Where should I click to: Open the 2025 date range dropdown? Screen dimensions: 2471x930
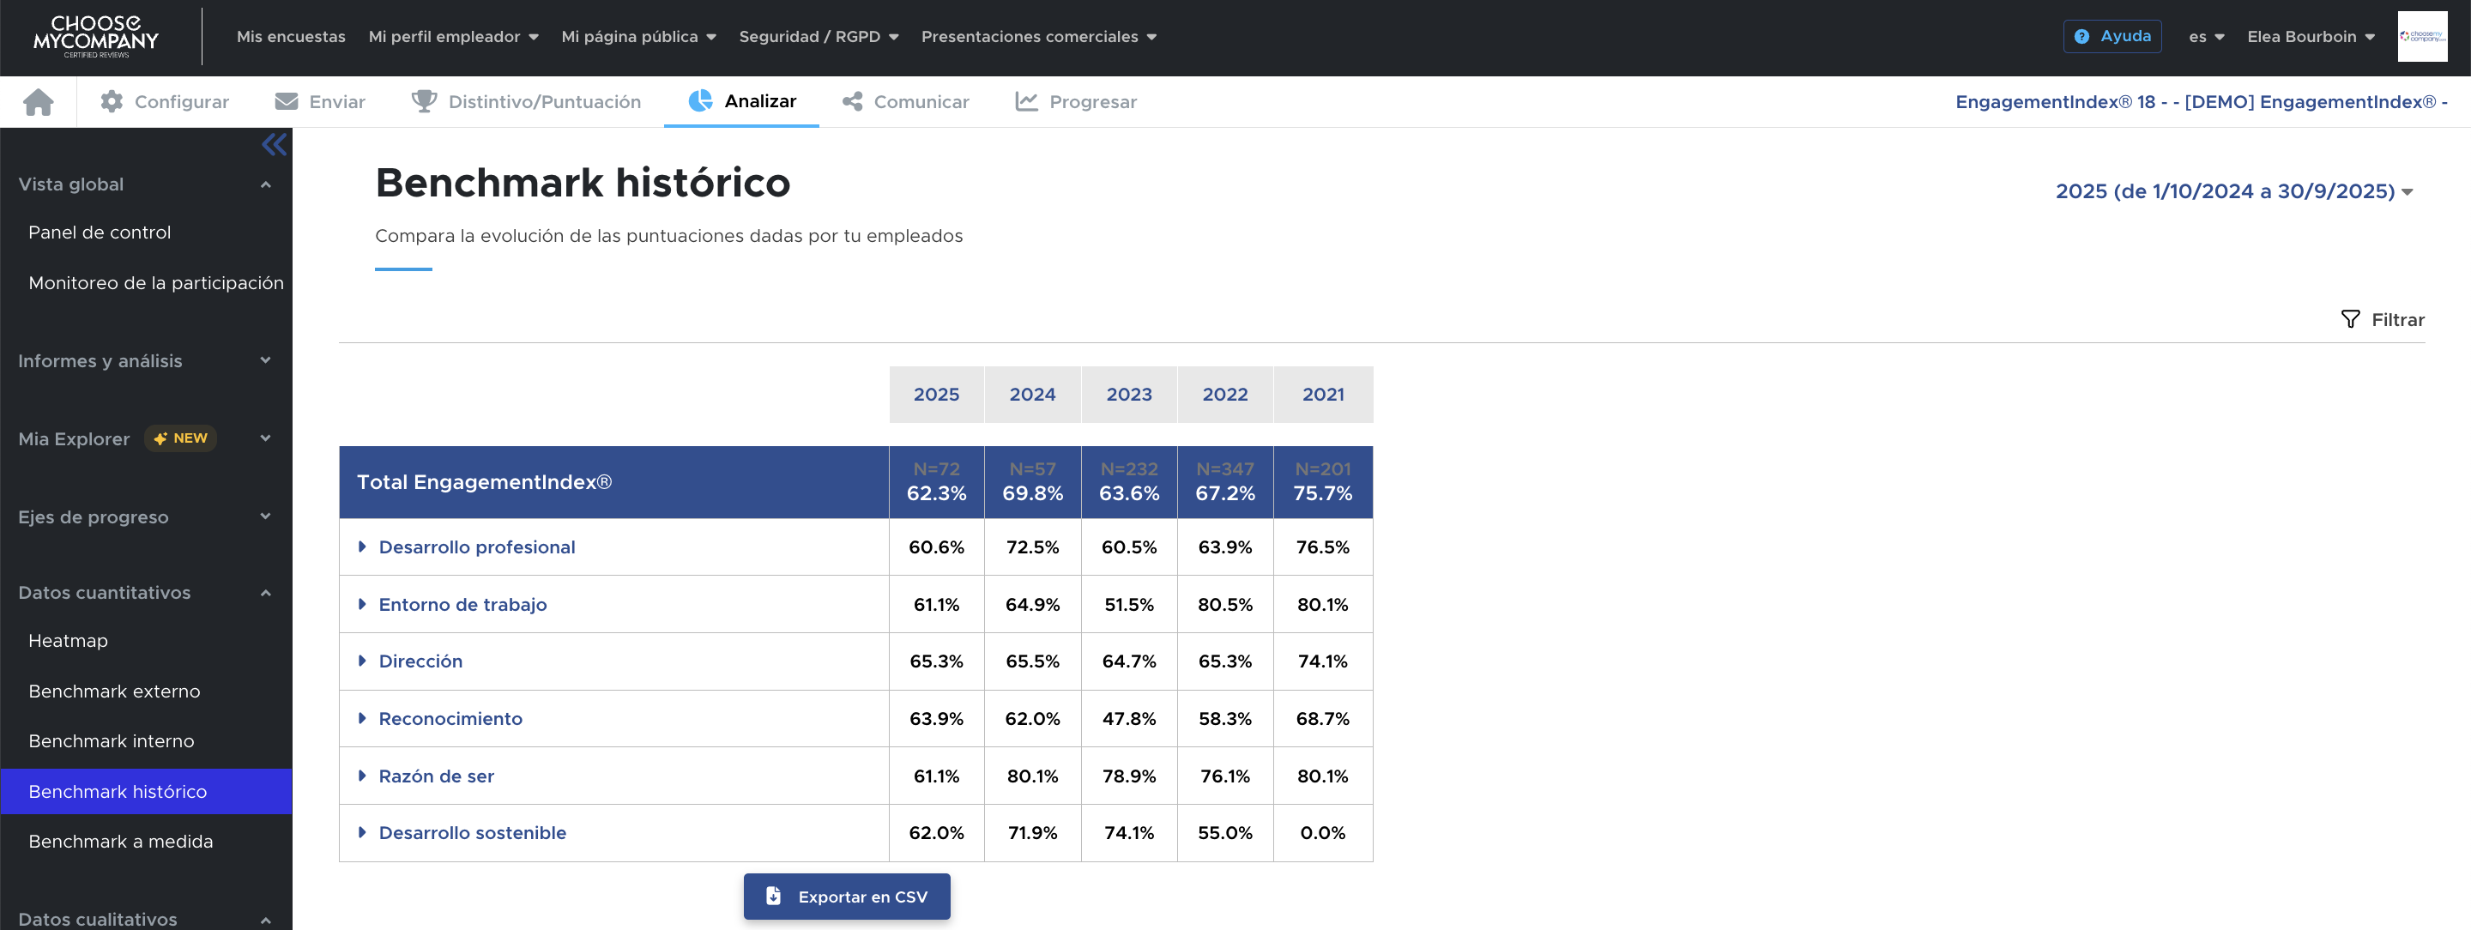(2232, 192)
